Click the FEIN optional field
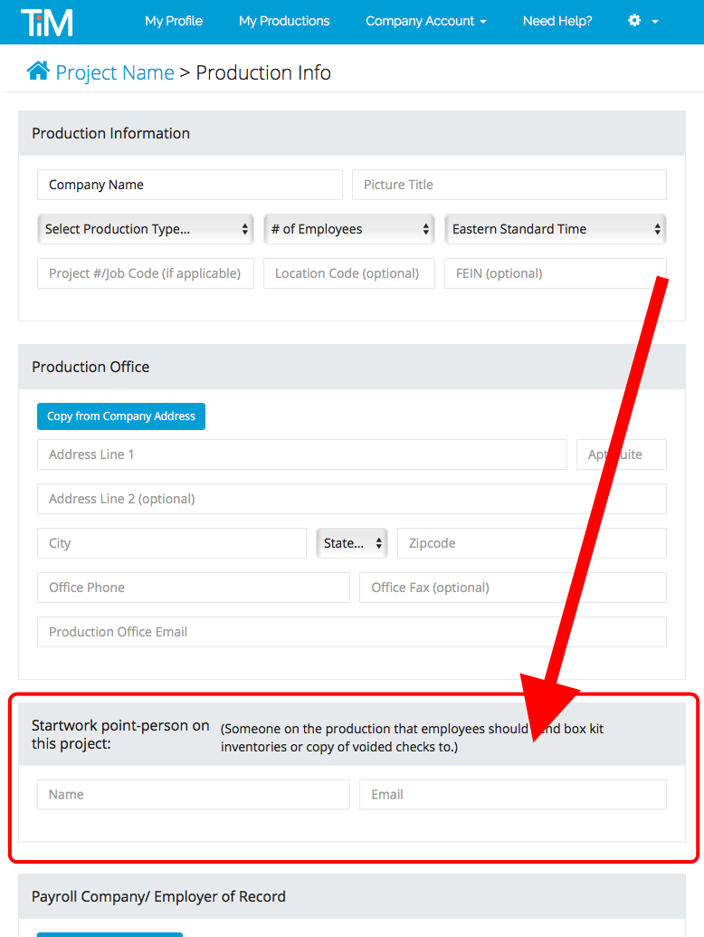Screen dimensions: 704x937 tap(556, 273)
